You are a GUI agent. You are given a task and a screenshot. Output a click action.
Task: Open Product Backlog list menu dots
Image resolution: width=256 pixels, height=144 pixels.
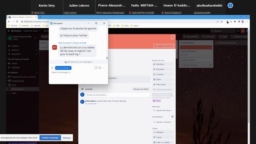210,43
